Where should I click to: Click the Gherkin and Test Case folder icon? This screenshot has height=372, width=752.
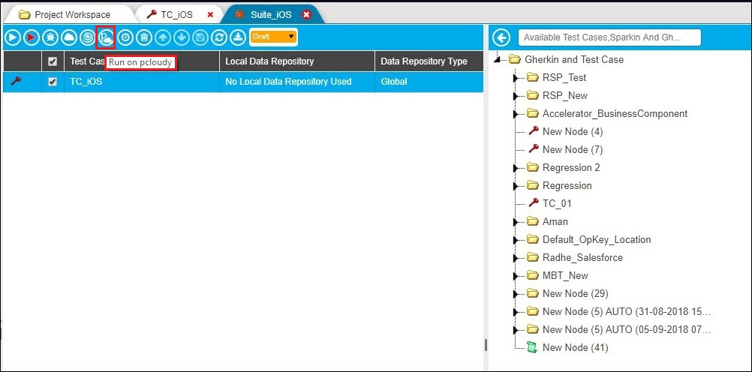(x=515, y=59)
